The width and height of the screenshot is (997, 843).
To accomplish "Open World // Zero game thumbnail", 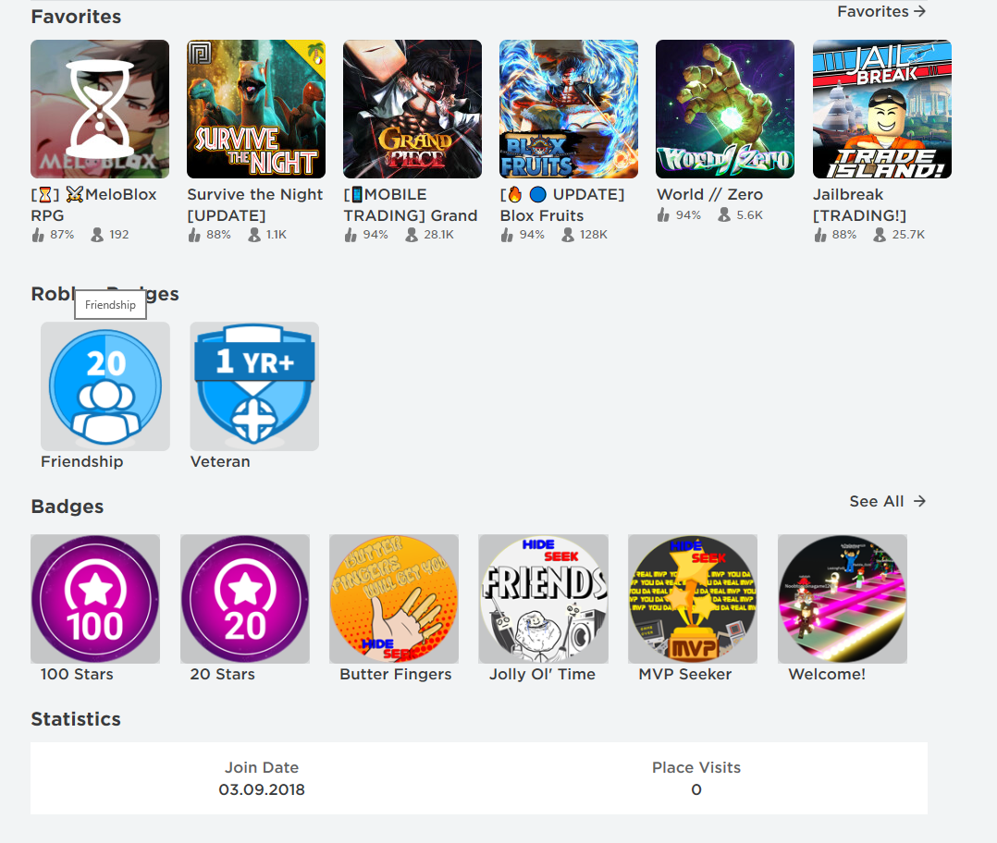I will pos(725,109).
